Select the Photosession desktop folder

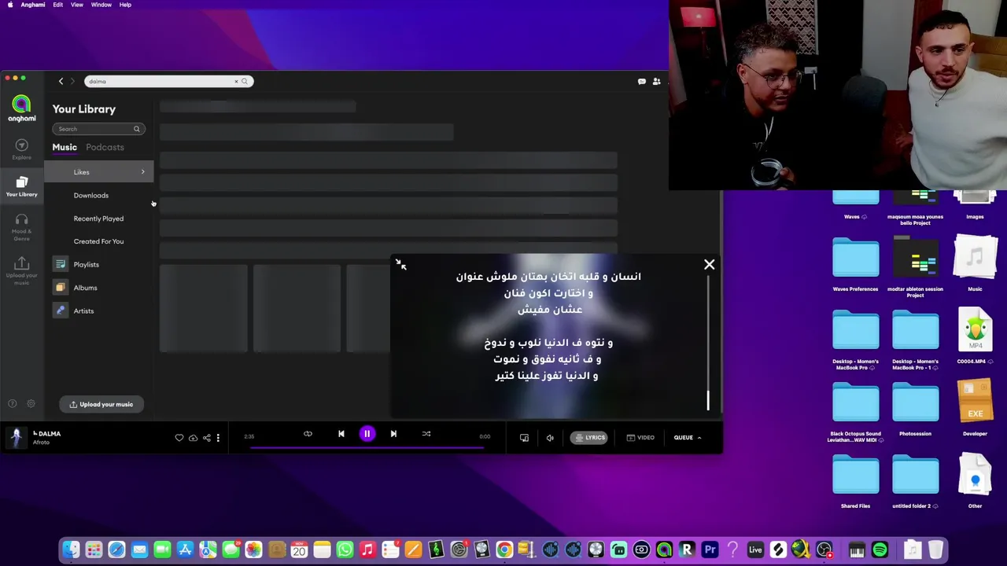tap(915, 410)
